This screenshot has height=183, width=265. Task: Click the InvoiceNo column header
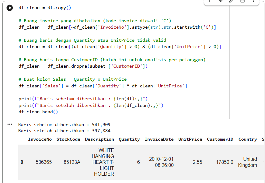coord(40,139)
